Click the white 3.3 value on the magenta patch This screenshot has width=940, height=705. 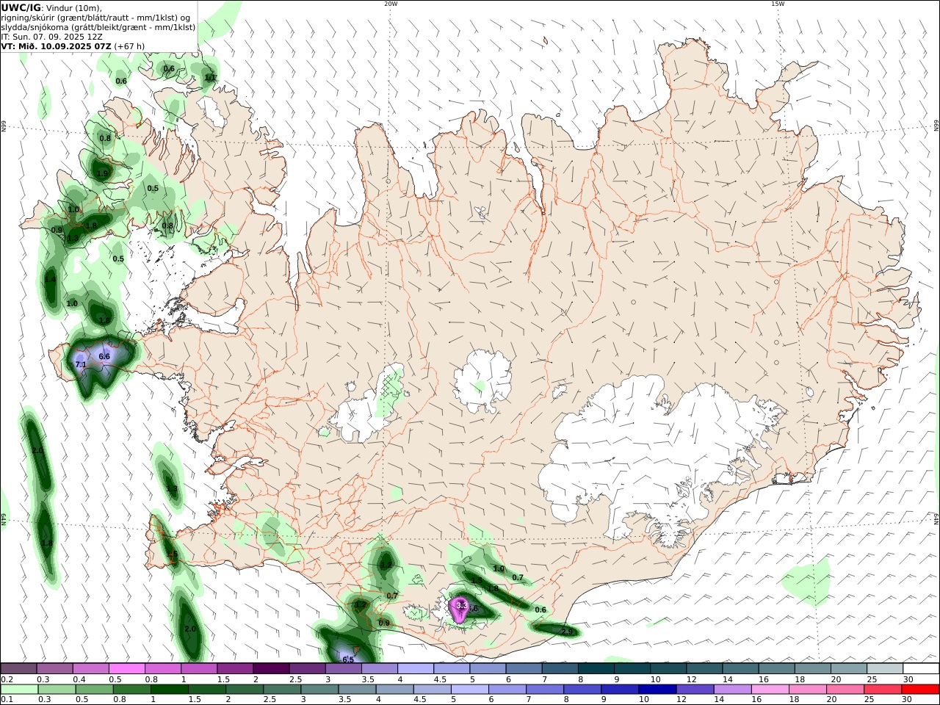(x=462, y=605)
